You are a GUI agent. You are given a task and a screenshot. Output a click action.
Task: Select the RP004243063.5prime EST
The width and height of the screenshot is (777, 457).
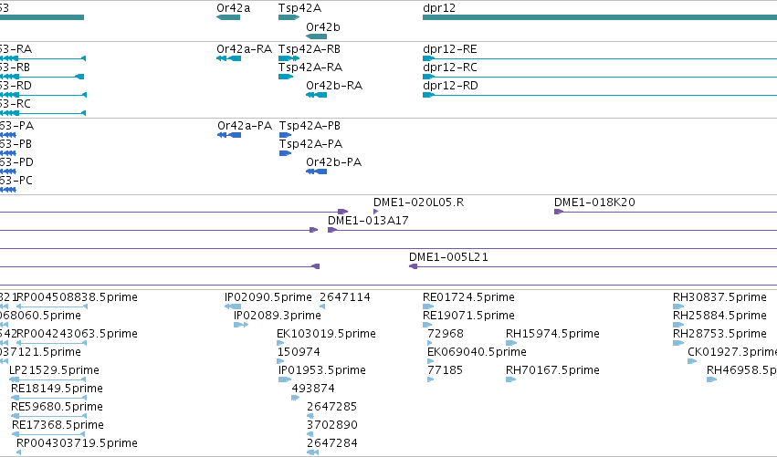click(x=51, y=343)
